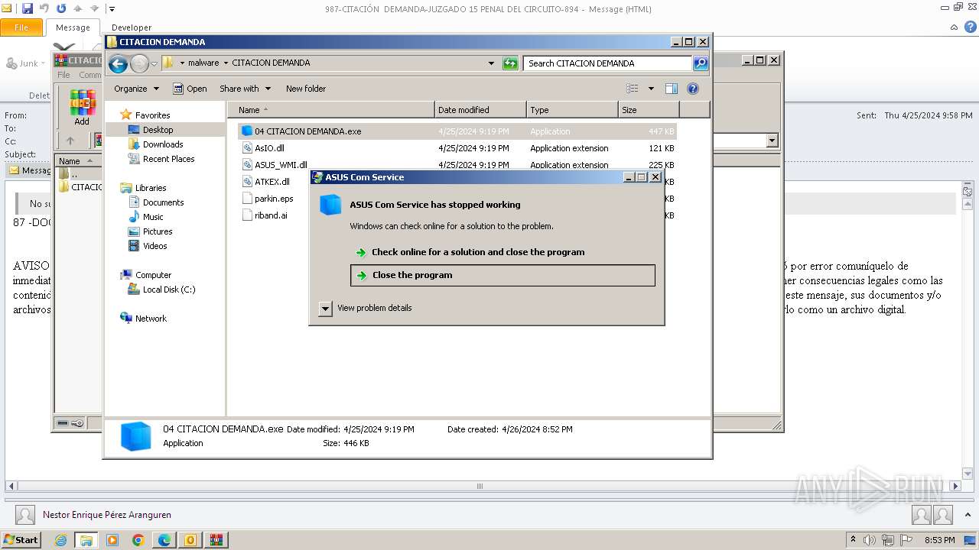Click the Search CITACION DEMANDA field
This screenshot has width=979, height=550.
pyautogui.click(x=608, y=63)
